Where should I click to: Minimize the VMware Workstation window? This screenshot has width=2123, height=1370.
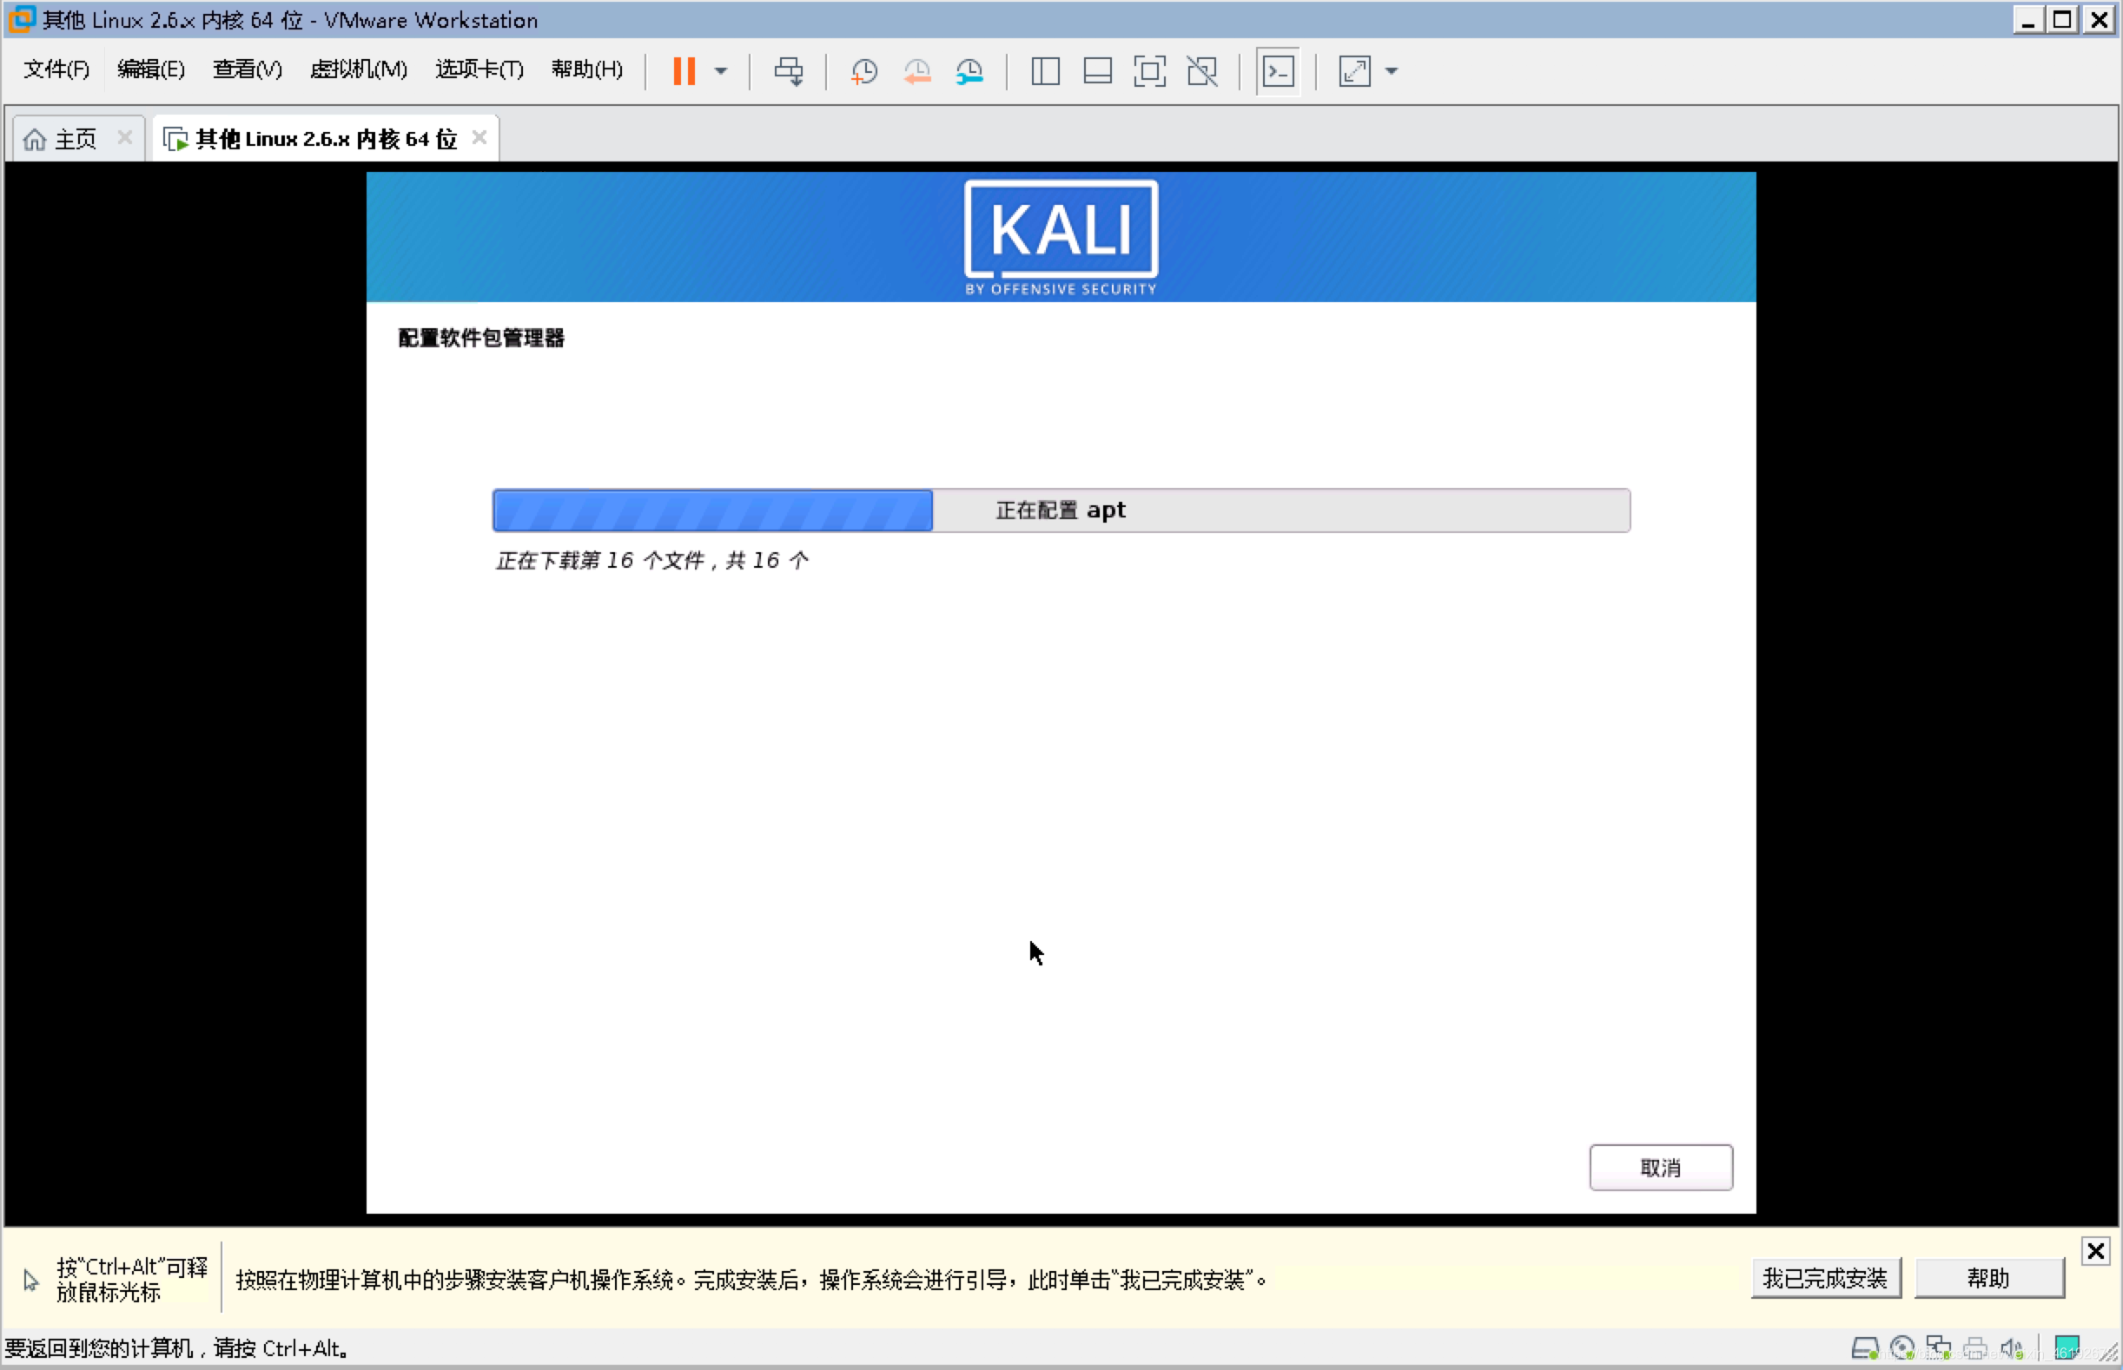(x=2027, y=20)
